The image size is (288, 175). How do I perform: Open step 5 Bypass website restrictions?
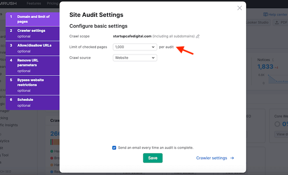click(33, 84)
